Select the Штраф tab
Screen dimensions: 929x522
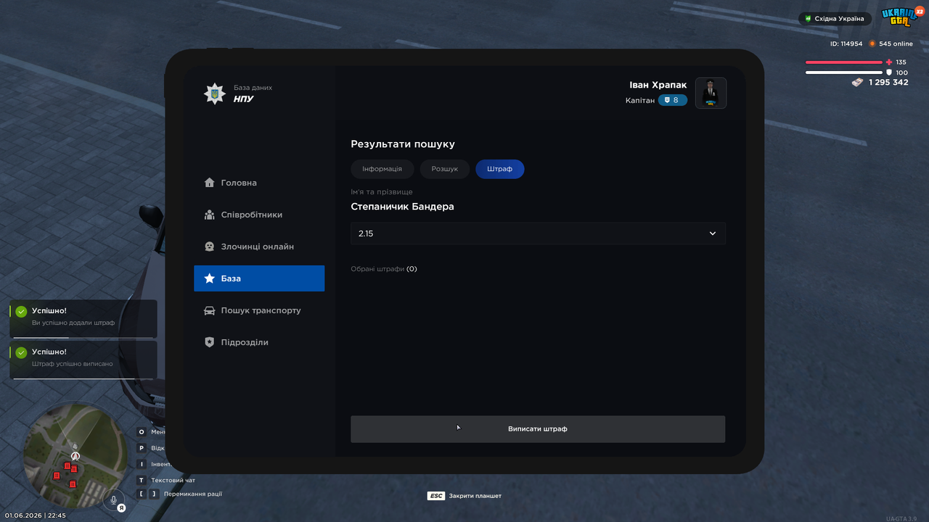500,169
